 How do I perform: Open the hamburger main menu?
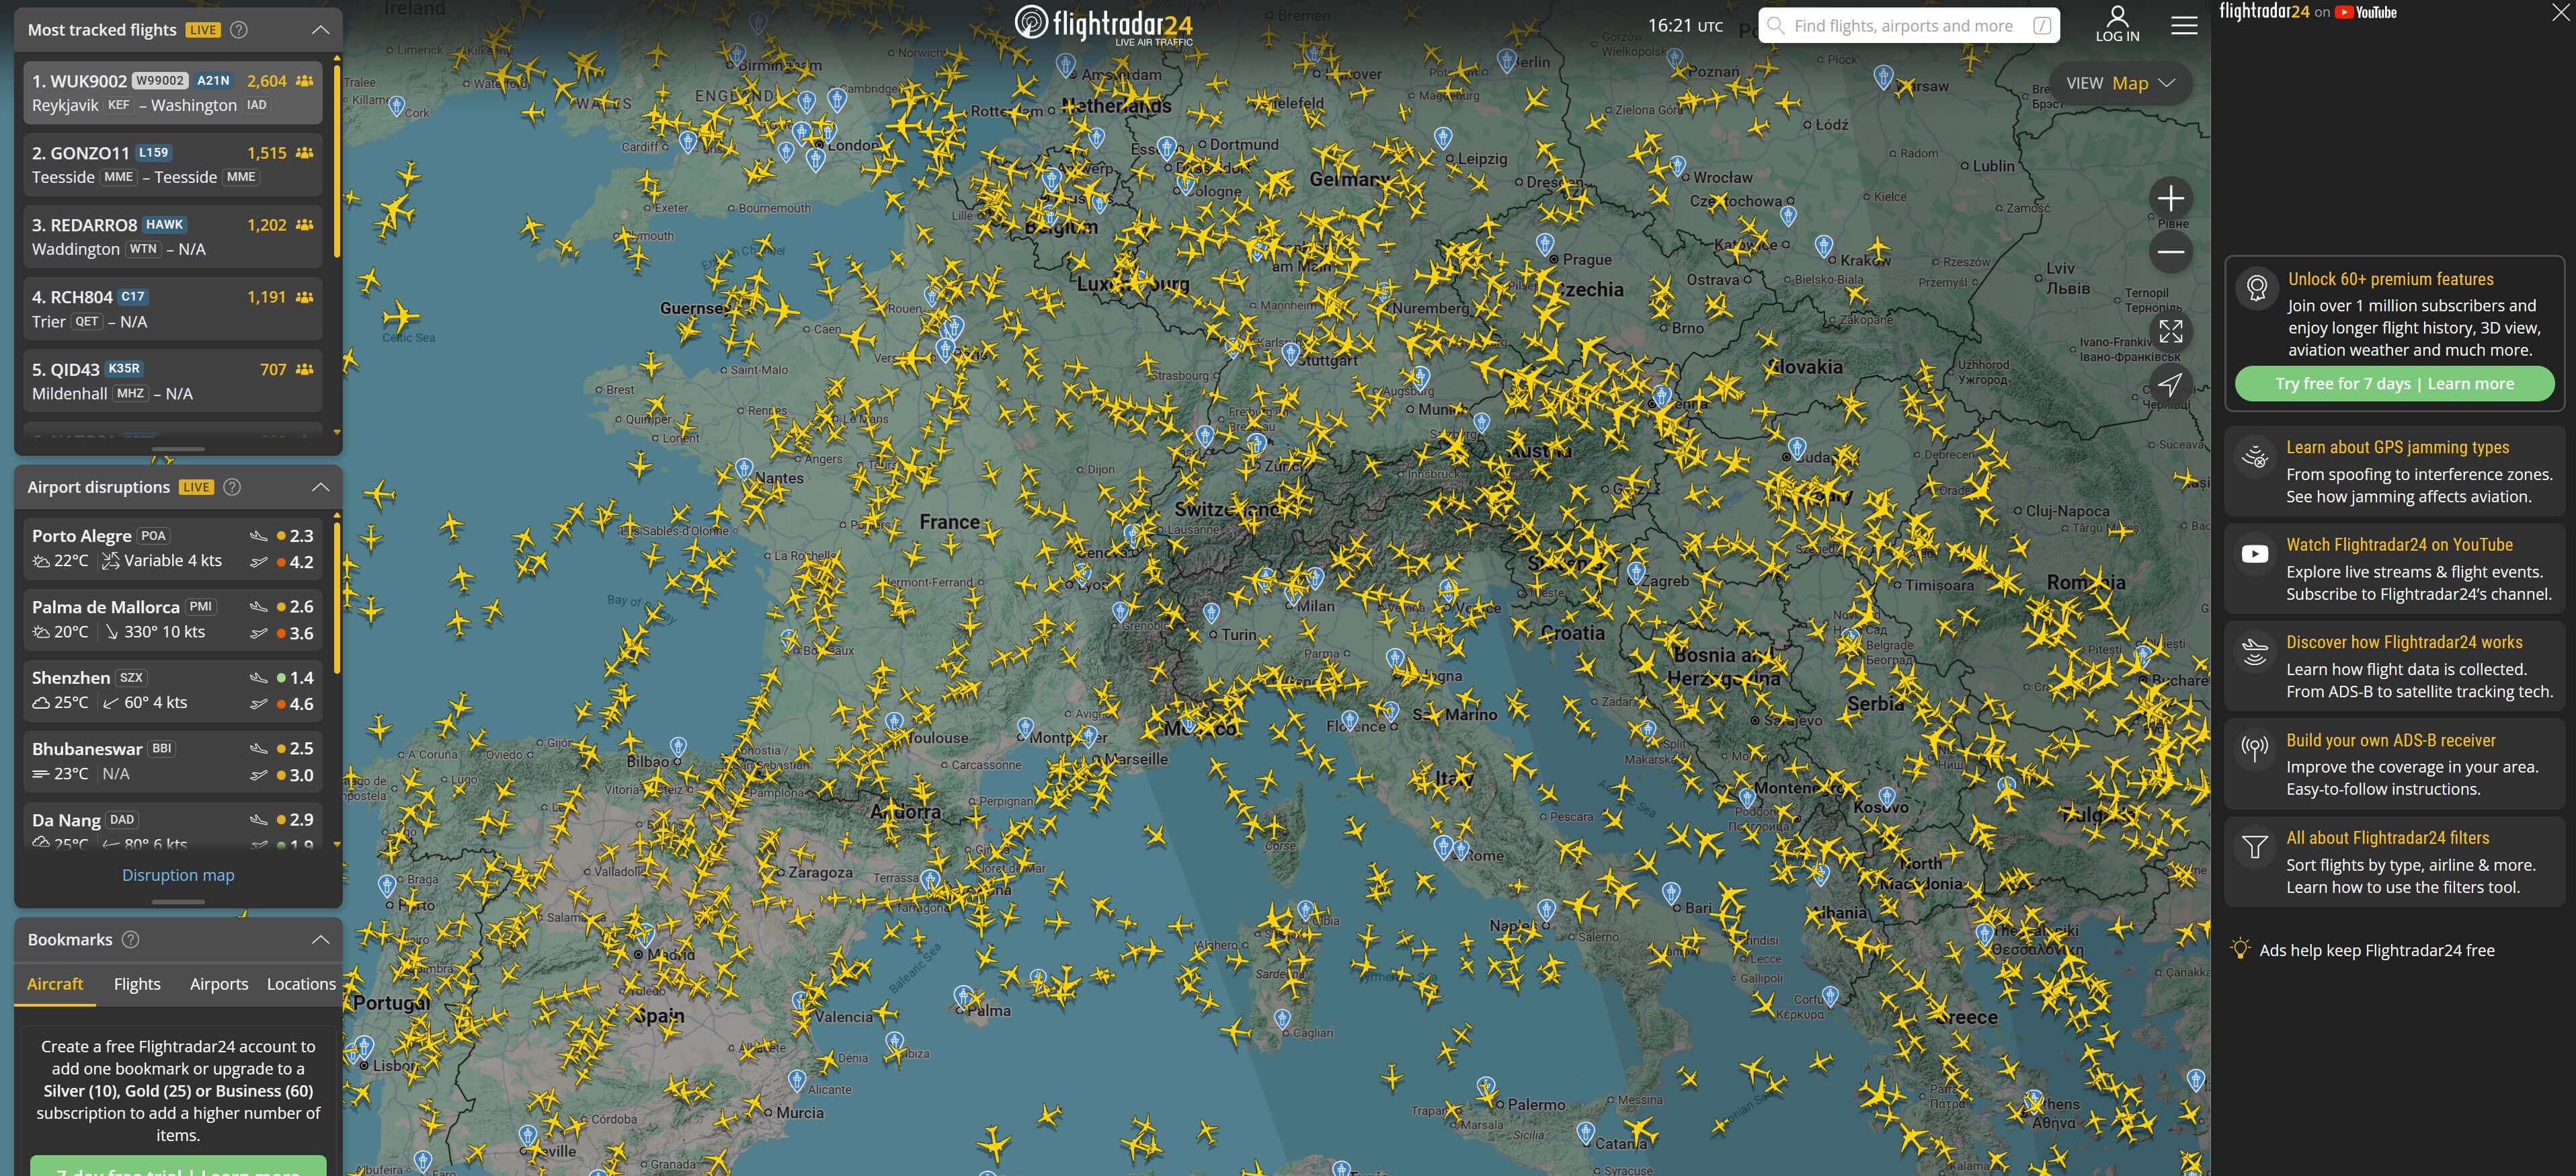(2184, 26)
